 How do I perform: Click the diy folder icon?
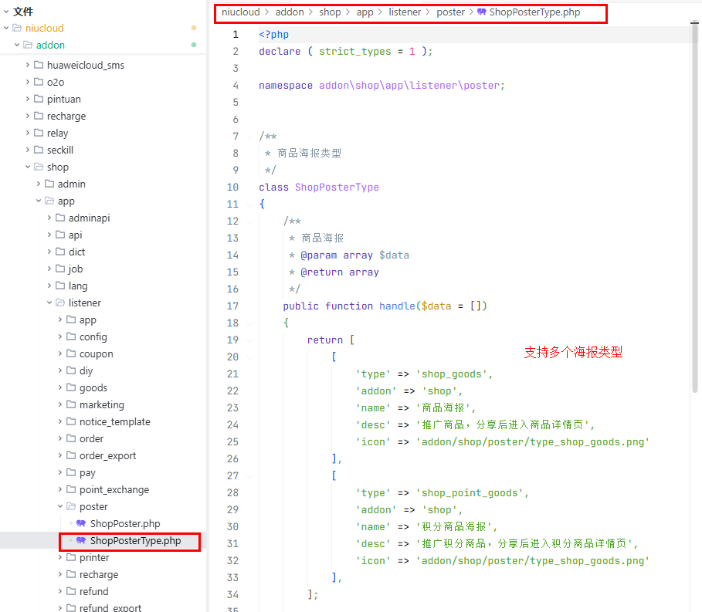[x=71, y=370]
